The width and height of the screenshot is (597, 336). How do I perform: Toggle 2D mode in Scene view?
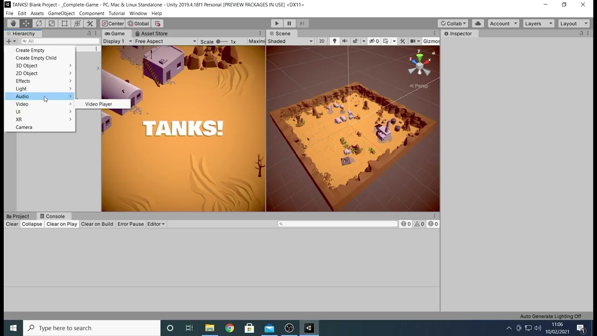point(322,41)
